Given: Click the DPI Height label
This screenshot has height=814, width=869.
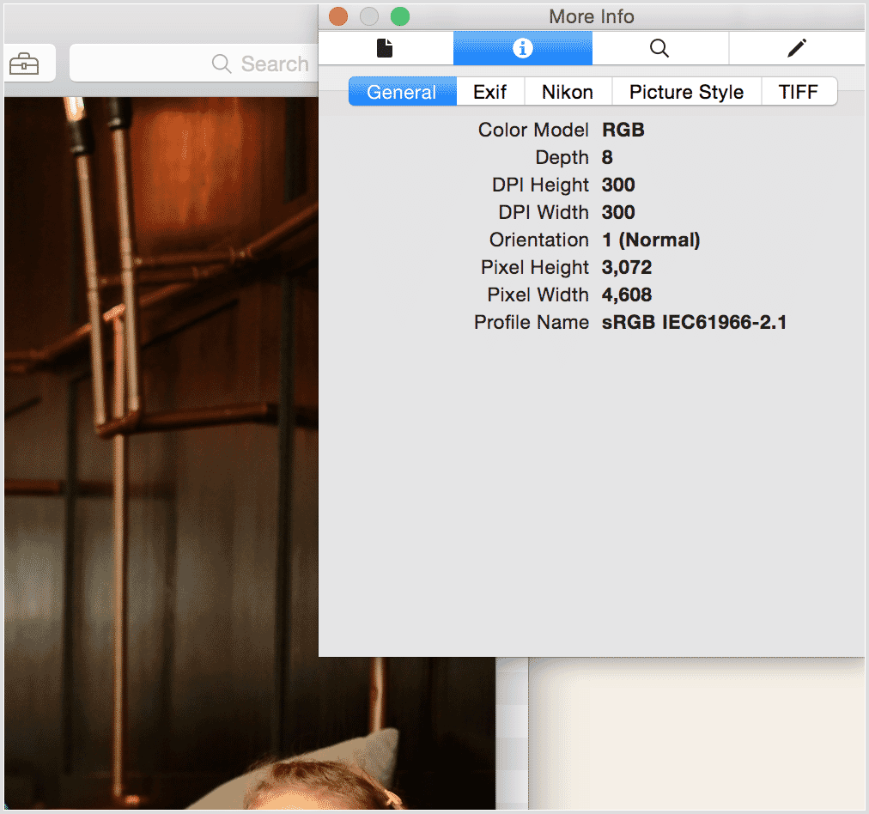Looking at the screenshot, I should 540,185.
